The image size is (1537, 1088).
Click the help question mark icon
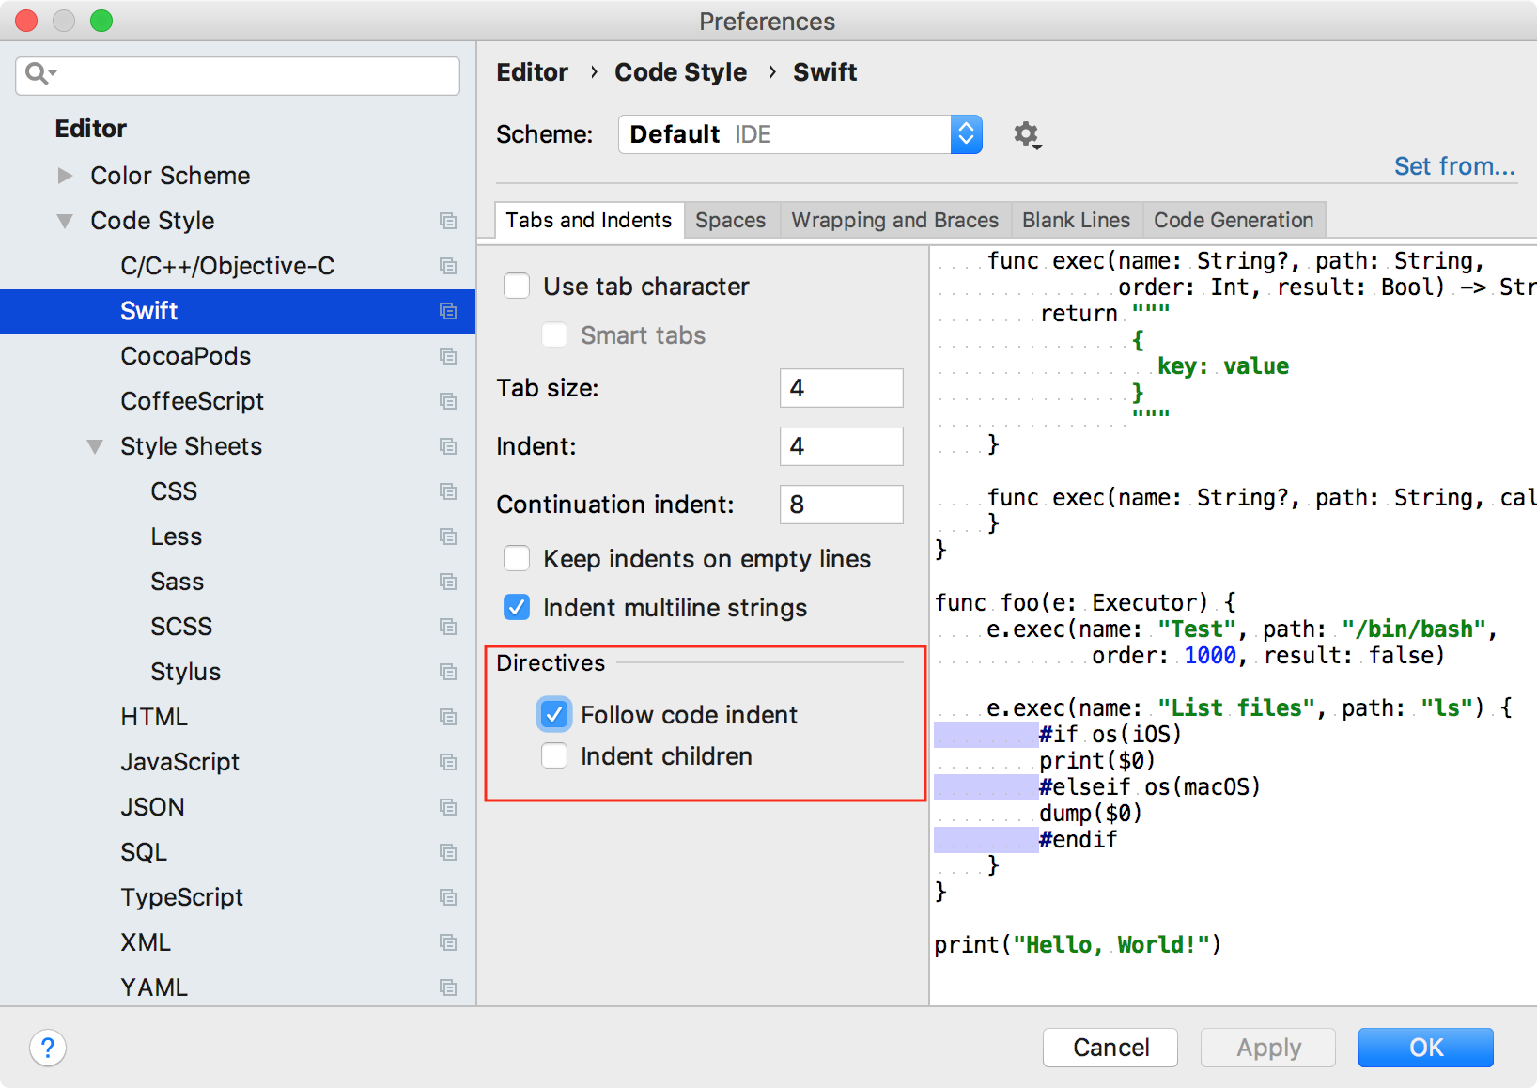click(x=48, y=1047)
